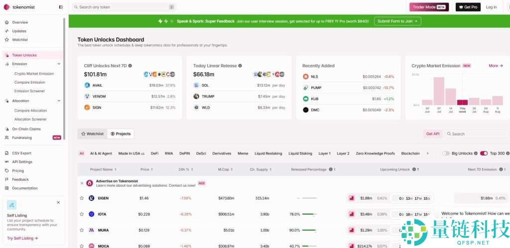The height and width of the screenshot is (248, 510).
Task: Star the EIGEN project row
Action: click(82, 198)
